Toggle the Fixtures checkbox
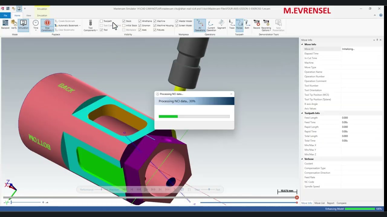 pyautogui.click(x=155, y=30)
